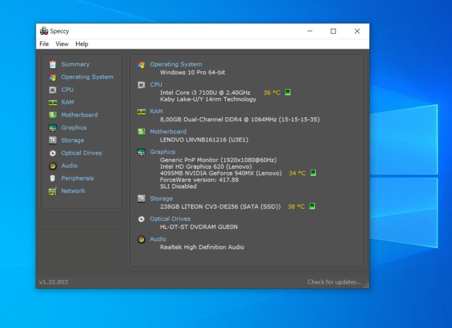Click the Audio speaker icon in the sidebar
Image resolution: width=452 pixels, height=328 pixels.
[x=53, y=166]
